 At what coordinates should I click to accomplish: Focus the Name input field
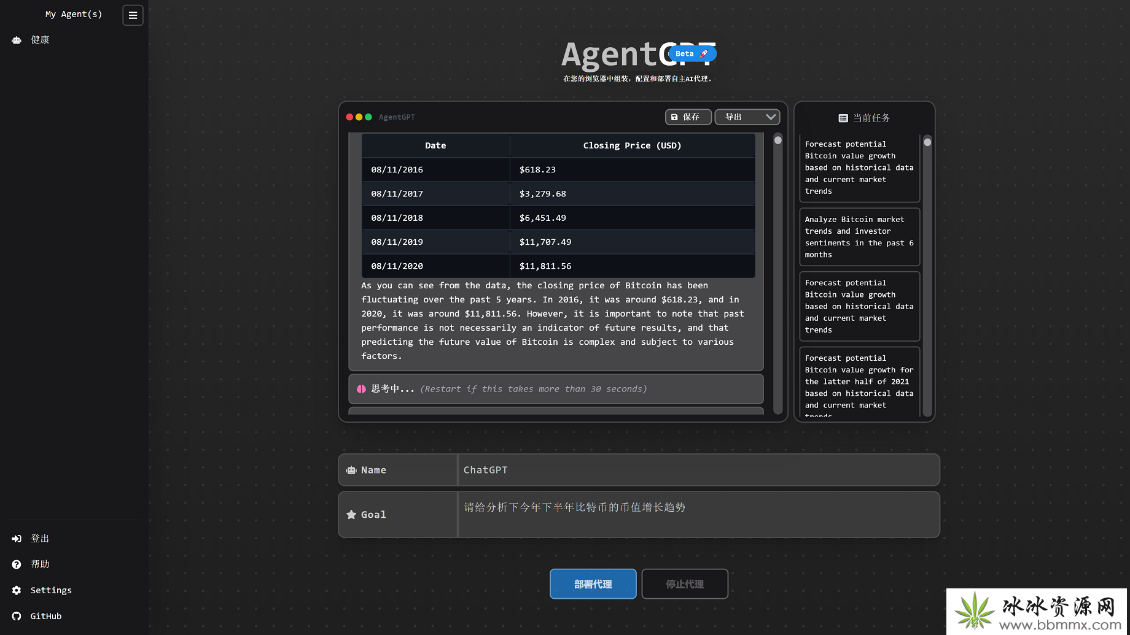coord(698,470)
